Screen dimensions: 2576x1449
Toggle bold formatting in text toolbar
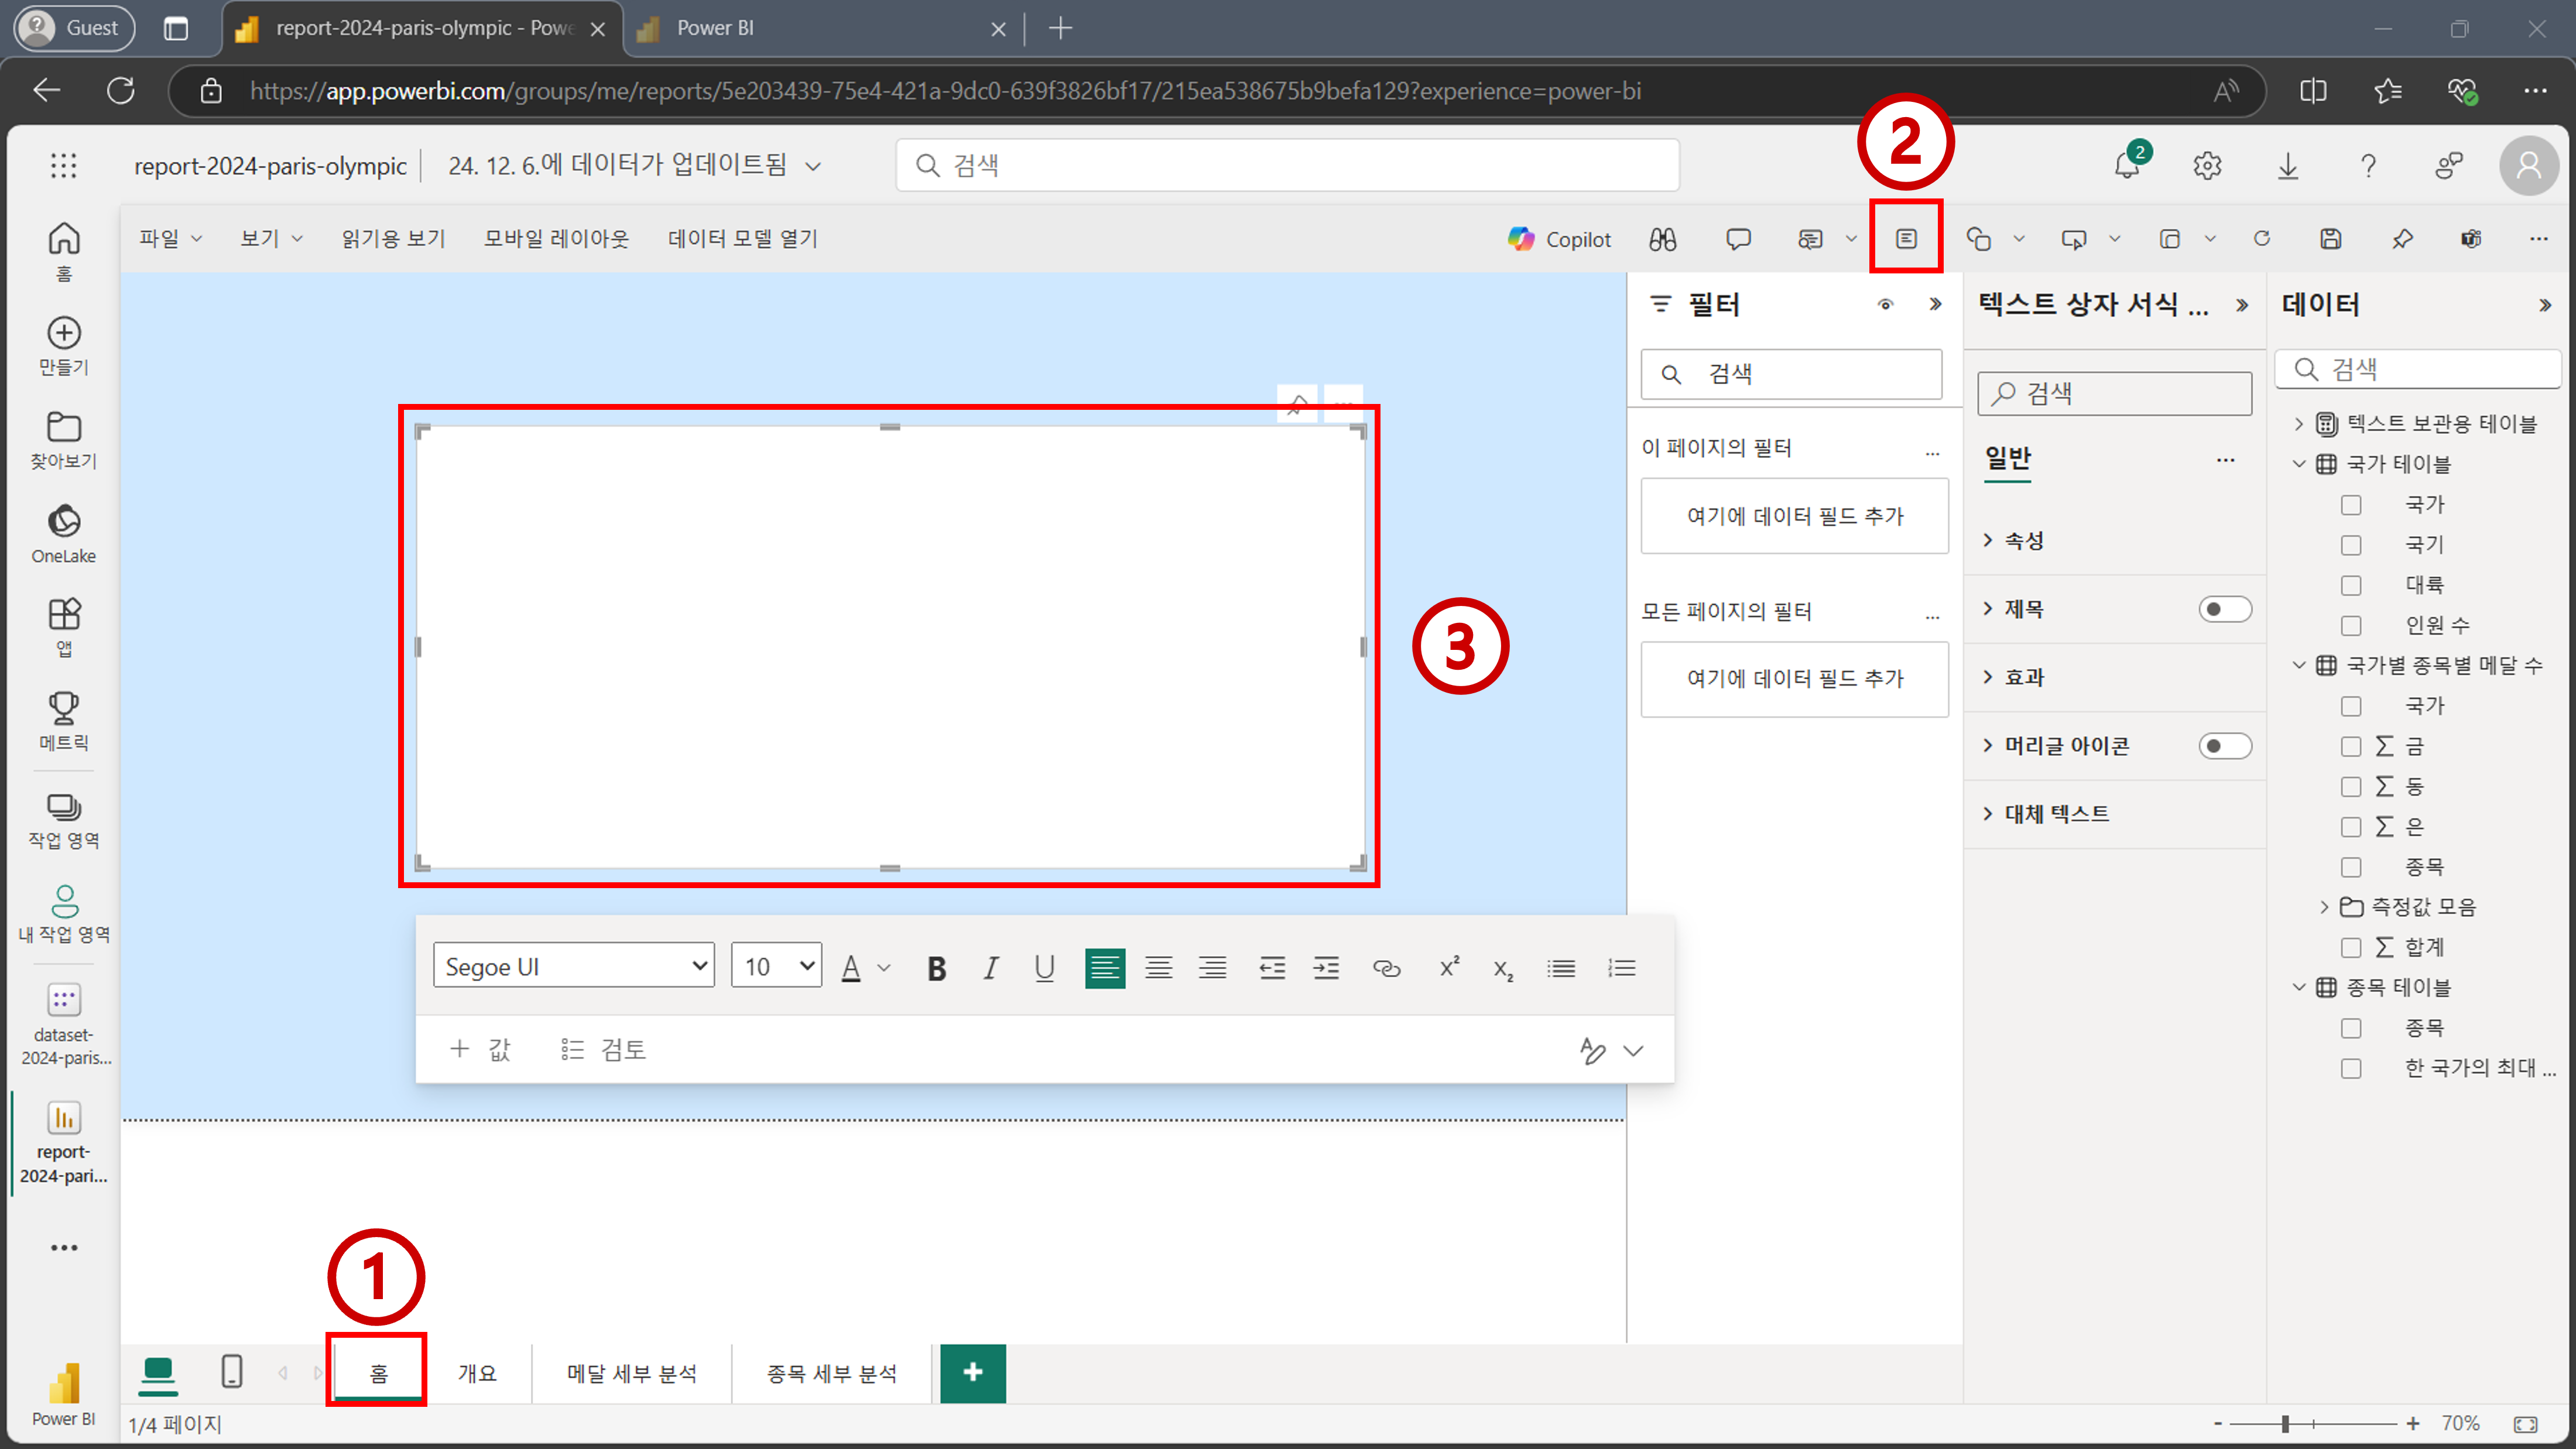936,968
